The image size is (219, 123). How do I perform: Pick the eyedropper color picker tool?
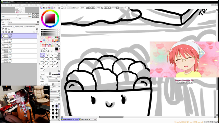click(x=52, y=51)
